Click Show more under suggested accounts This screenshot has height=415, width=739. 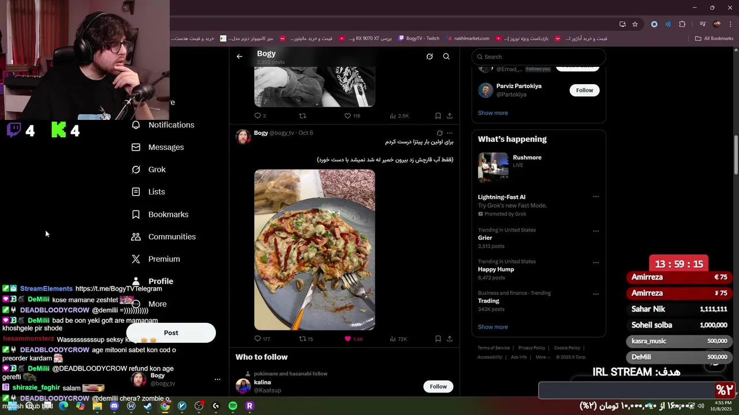pyautogui.click(x=493, y=113)
